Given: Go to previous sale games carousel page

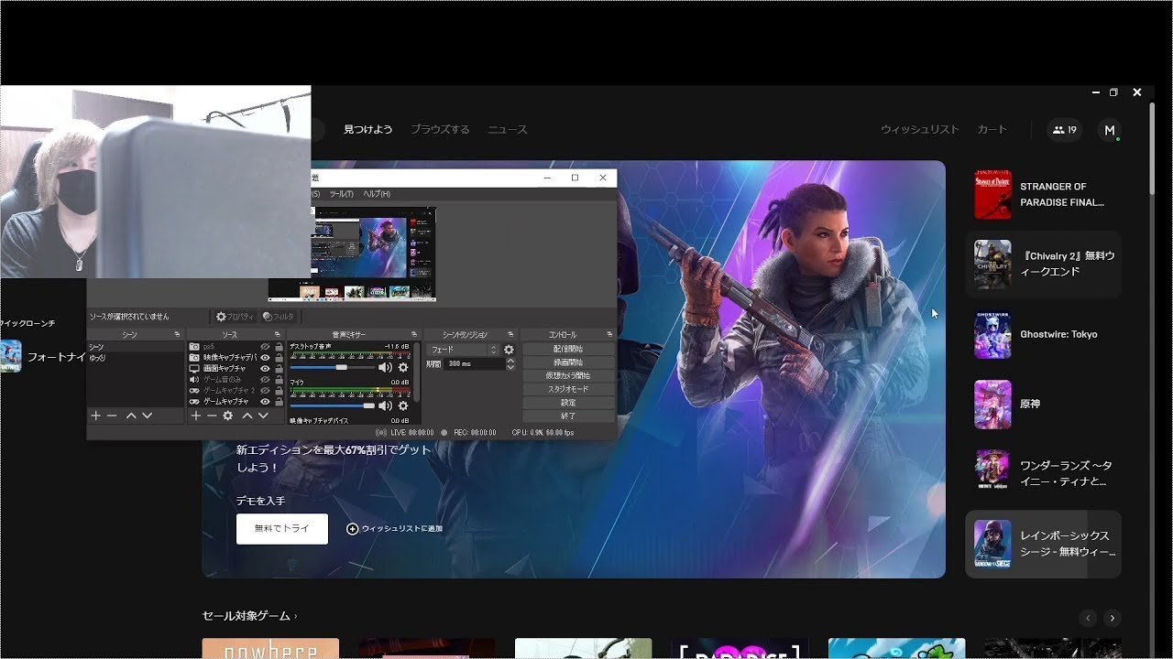Looking at the screenshot, I should pyautogui.click(x=1089, y=618).
